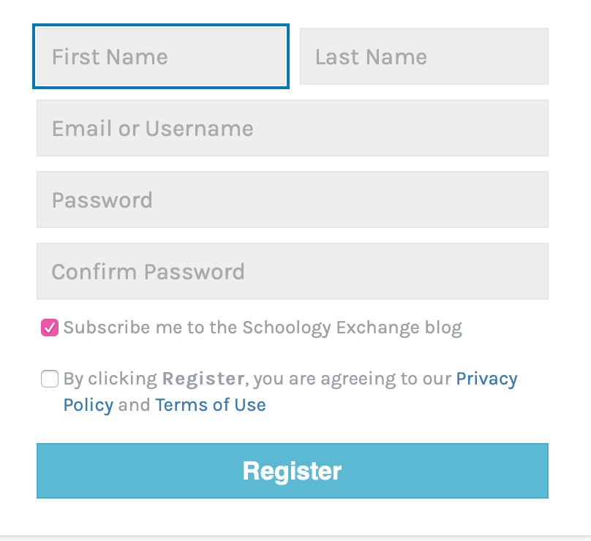The width and height of the screenshot is (591, 541).
Task: Click into the Password field
Action: click(x=292, y=200)
